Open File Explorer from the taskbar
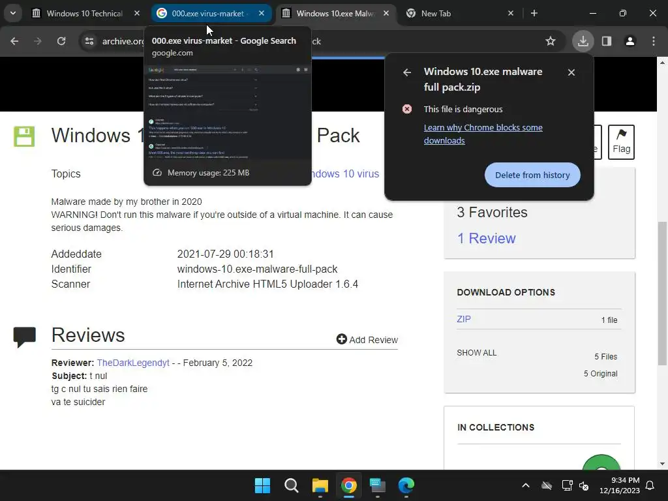 pos(320,485)
